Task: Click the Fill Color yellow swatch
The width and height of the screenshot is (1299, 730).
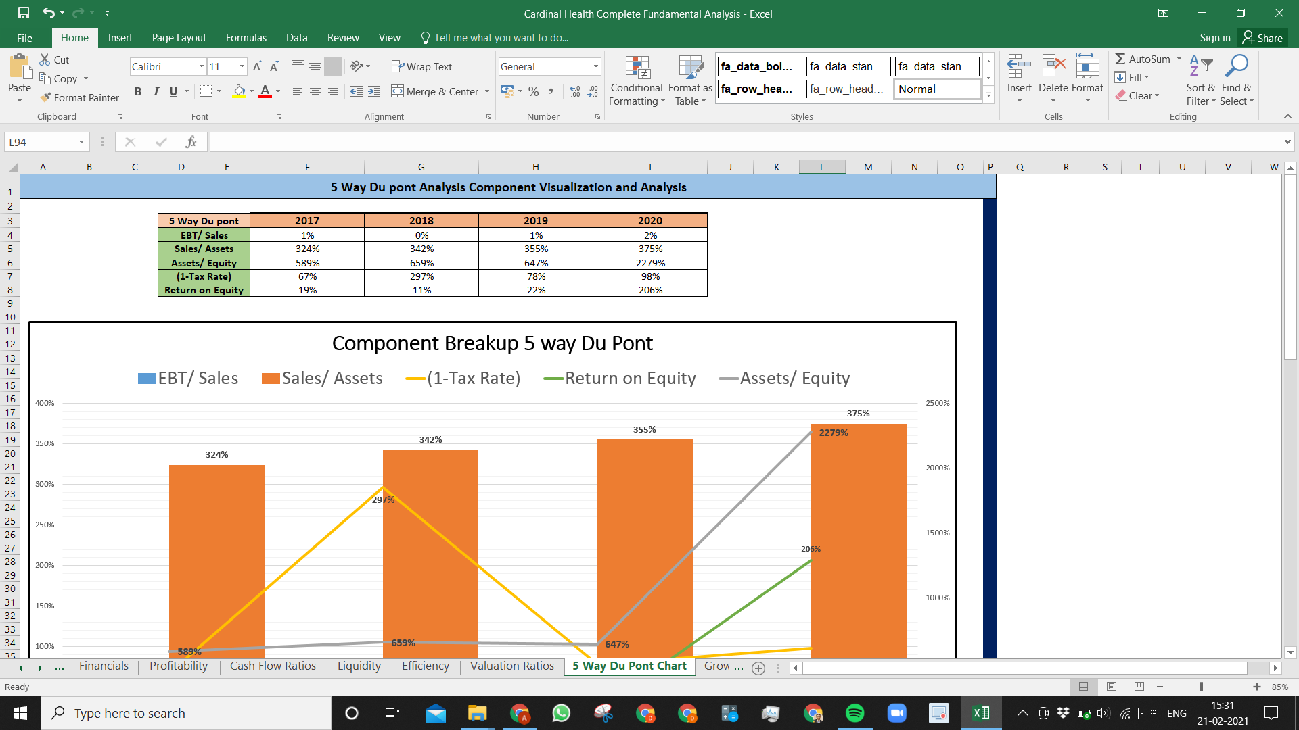Action: [239, 91]
